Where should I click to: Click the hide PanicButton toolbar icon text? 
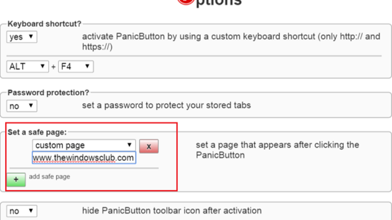pyautogui.click(x=171, y=211)
